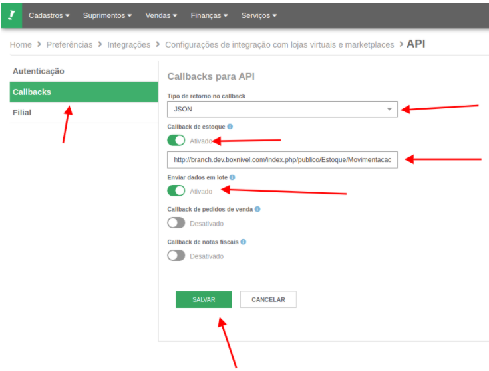The image size is (489, 371).
Task: Click info icon beside Callback de notas fiscais
Action: 244,242
